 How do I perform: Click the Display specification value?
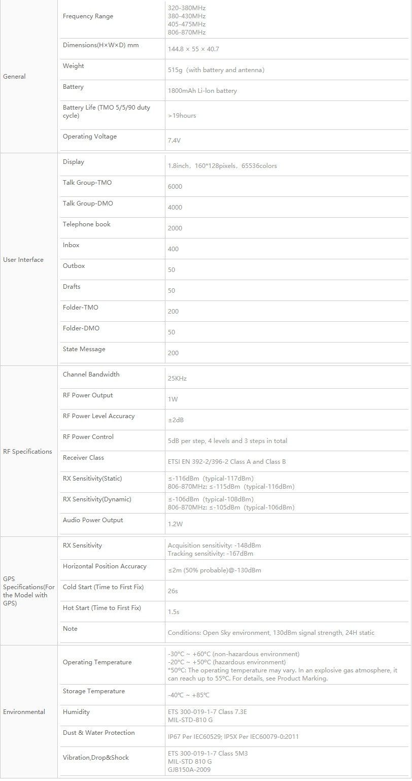222,166
